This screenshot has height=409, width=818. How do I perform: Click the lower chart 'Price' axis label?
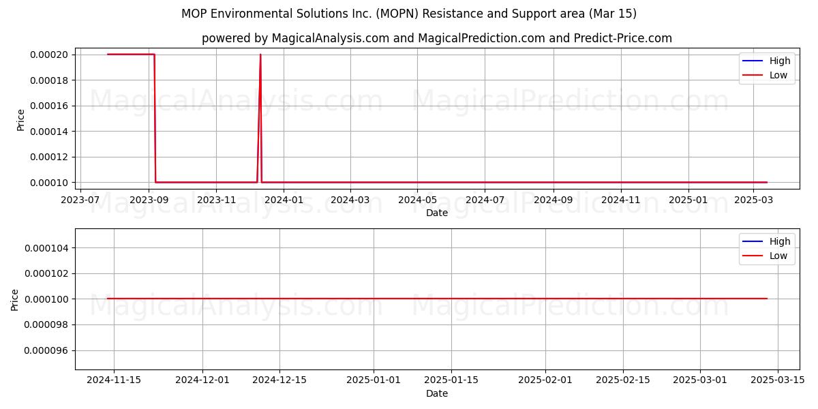click(x=15, y=299)
